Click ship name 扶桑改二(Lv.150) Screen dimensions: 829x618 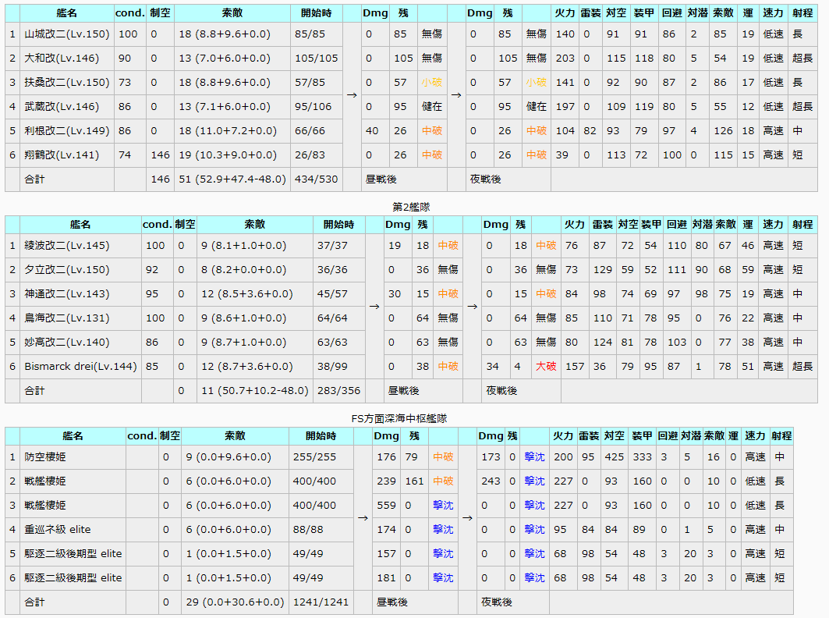pyautogui.click(x=66, y=83)
